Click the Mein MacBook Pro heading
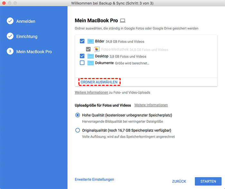The height and width of the screenshot is (189, 225). [96, 21]
